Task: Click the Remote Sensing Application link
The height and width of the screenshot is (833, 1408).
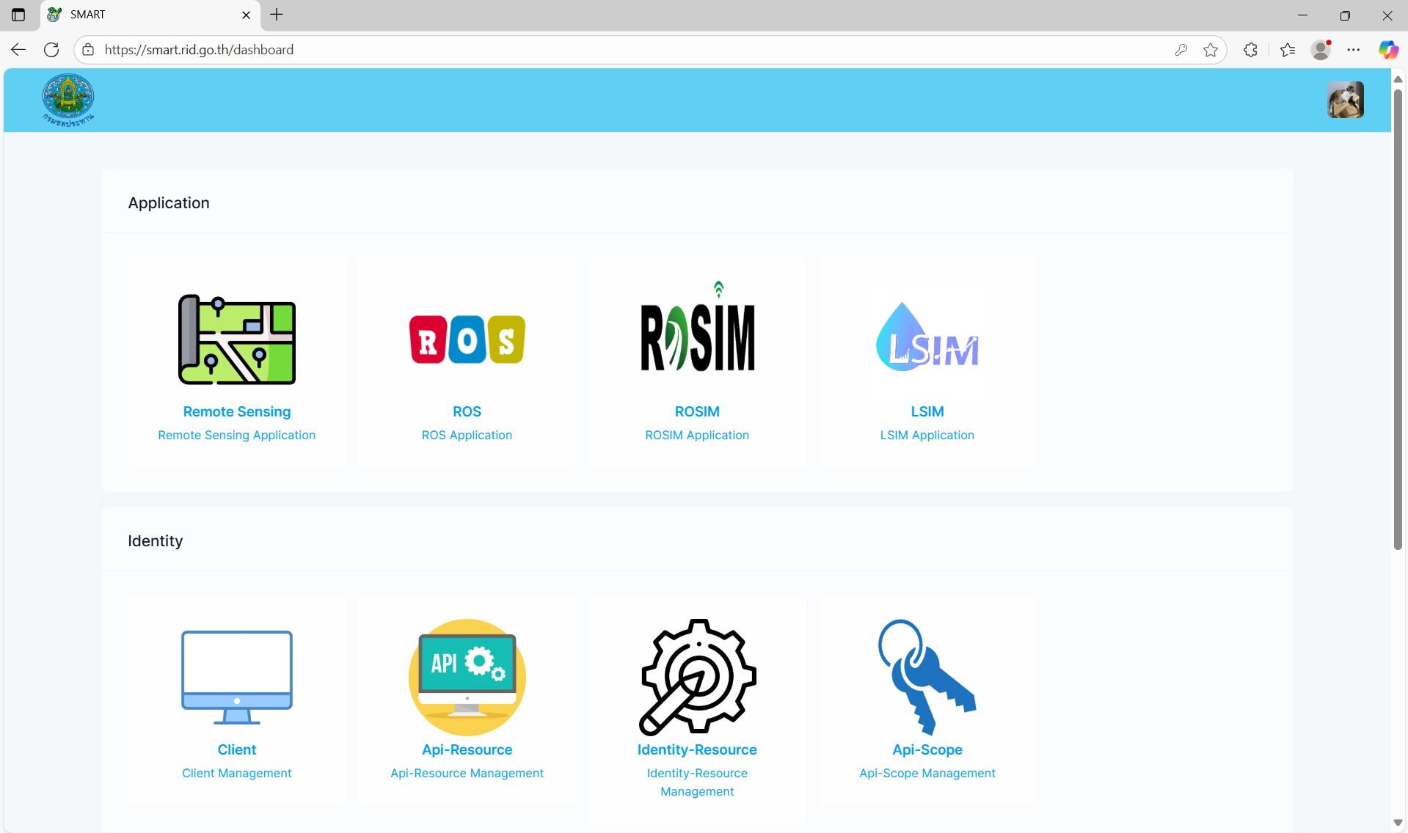Action: [236, 435]
